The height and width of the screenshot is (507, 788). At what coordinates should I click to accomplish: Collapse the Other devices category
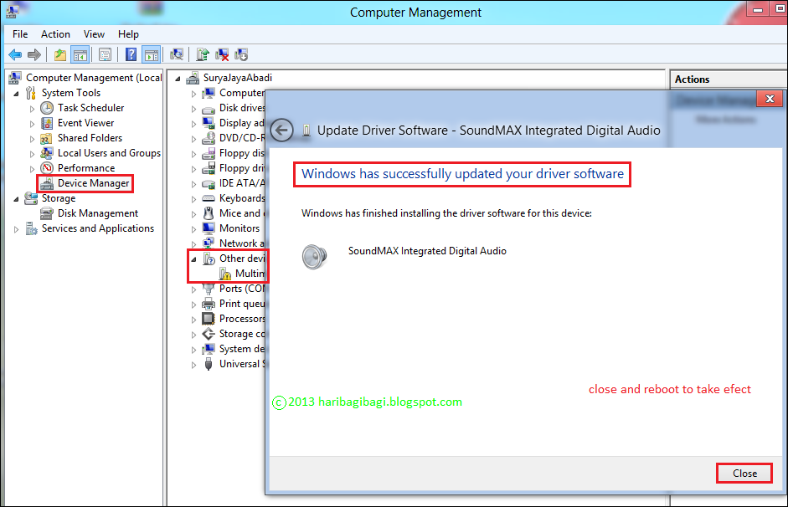pyautogui.click(x=193, y=259)
